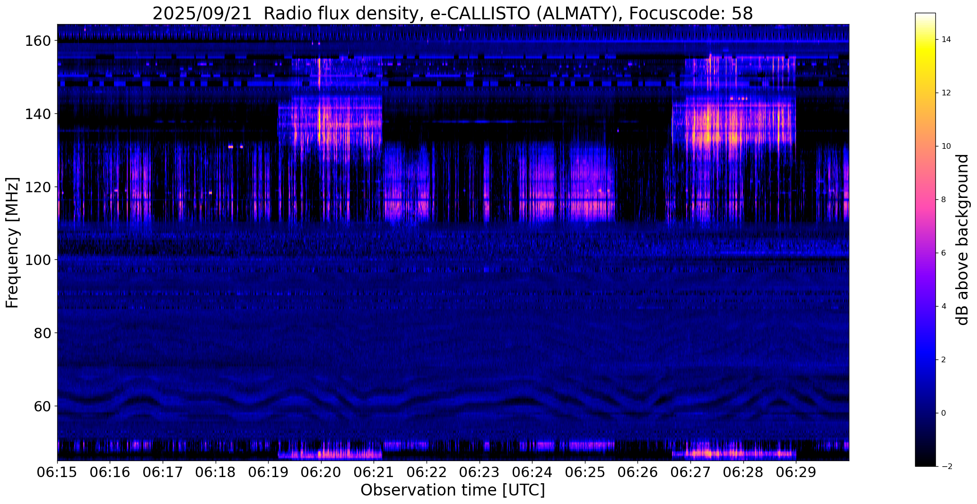Click the dB colorbar gradient strip
The image size is (977, 504).
pyautogui.click(x=925, y=239)
